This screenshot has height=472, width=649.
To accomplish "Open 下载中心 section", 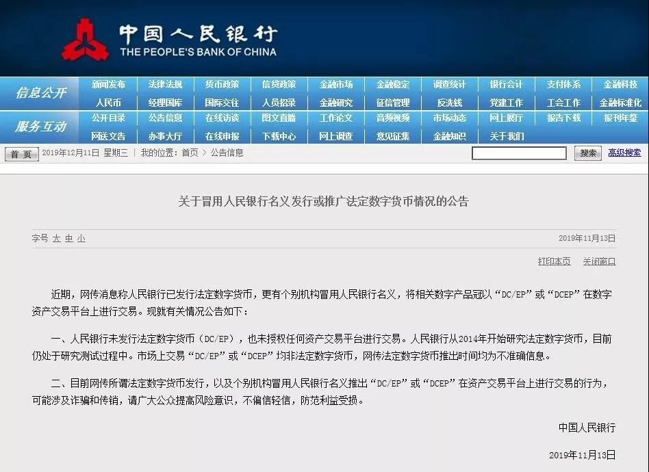I will pyautogui.click(x=279, y=136).
